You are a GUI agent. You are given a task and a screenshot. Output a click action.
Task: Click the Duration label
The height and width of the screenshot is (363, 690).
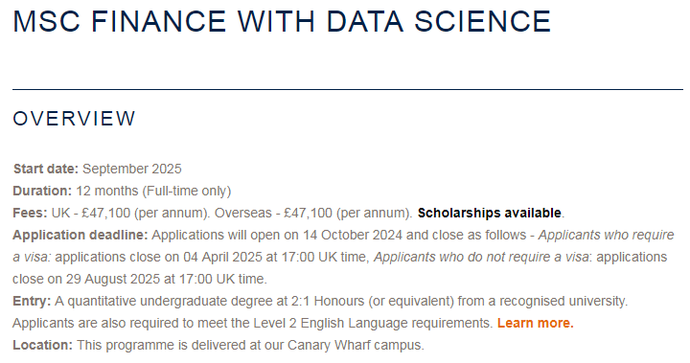pyautogui.click(x=42, y=191)
